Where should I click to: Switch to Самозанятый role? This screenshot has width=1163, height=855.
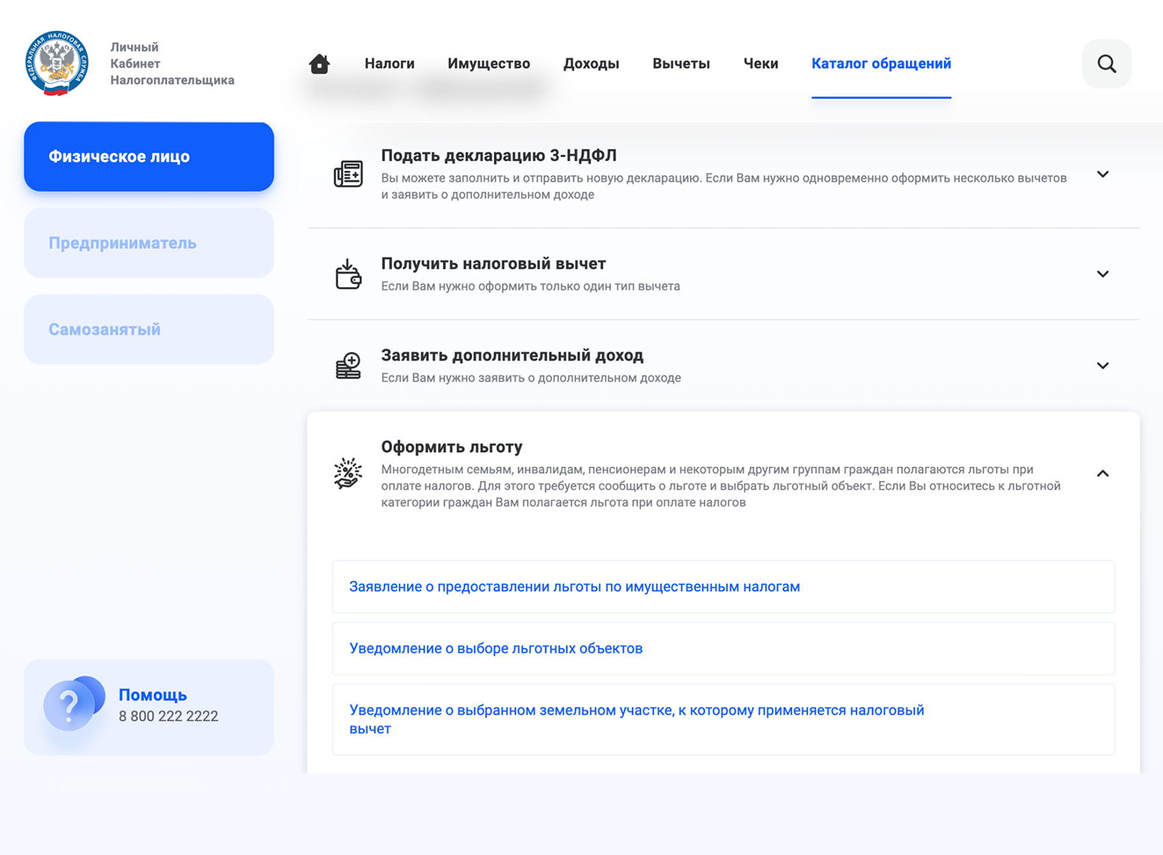click(x=149, y=329)
